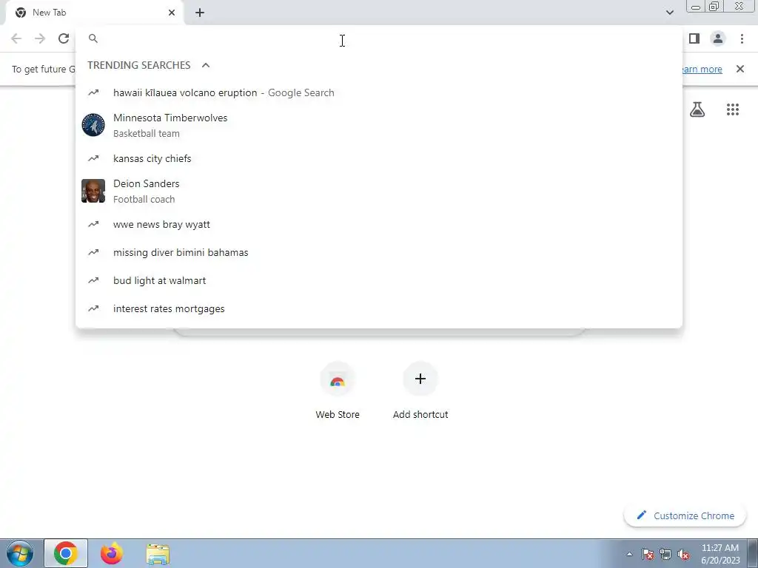Open the Web Store shortcut
Viewport: 758px width, 568px height.
338,391
